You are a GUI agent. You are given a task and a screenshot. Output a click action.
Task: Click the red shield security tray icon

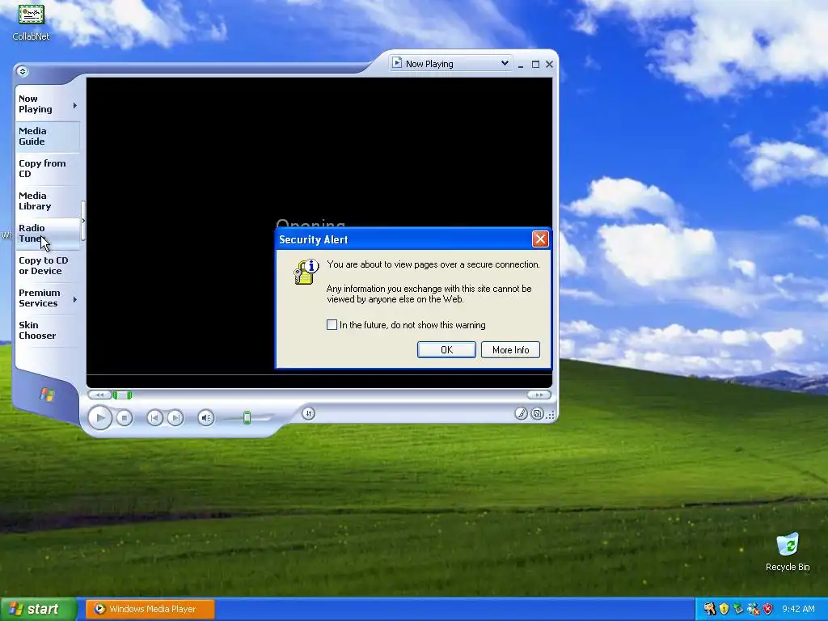768,609
